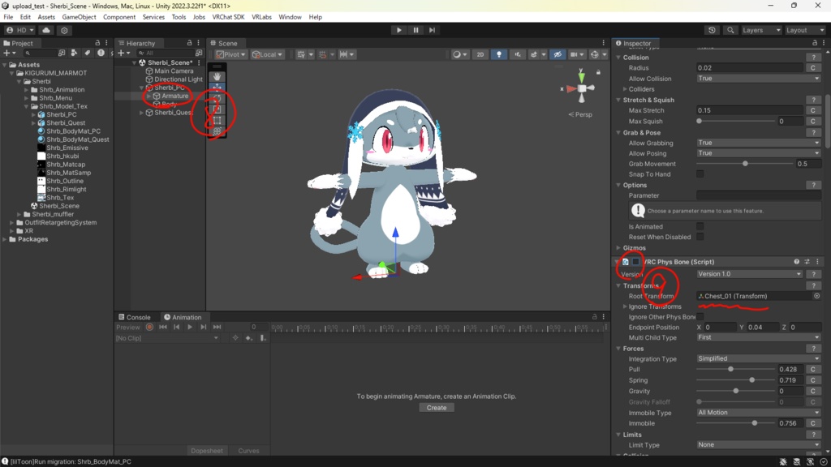This screenshot has width=831, height=467.
Task: Toggle scene audio icon
Action: [517, 54]
